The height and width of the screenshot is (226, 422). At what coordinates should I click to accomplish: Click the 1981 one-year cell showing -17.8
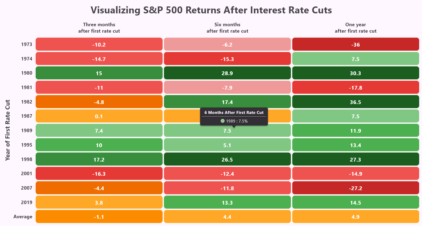click(355, 87)
